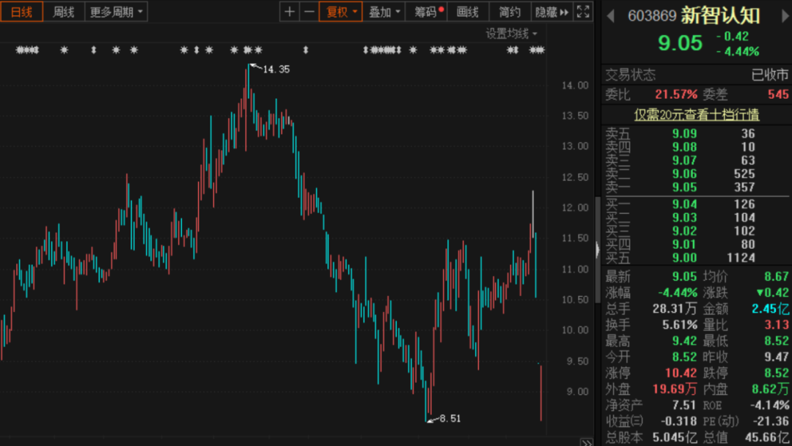This screenshot has height=446, width=792.
Task: Zoom out chart with minus button
Action: point(309,12)
